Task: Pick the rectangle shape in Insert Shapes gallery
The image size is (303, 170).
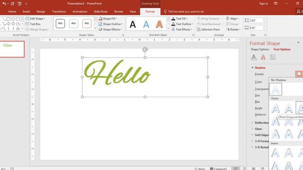Action: coord(9,19)
